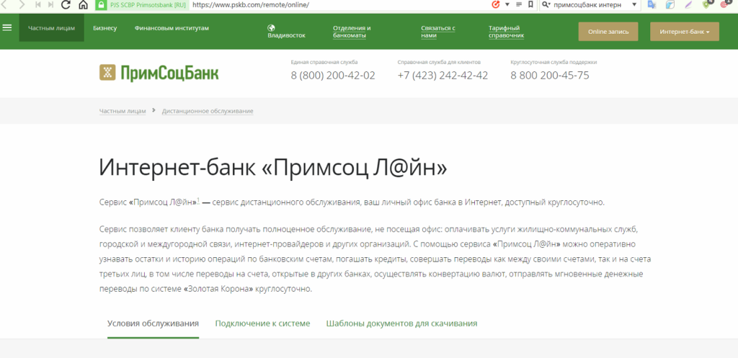
Task: Switch to Подключение к системе tab
Action: click(x=262, y=323)
